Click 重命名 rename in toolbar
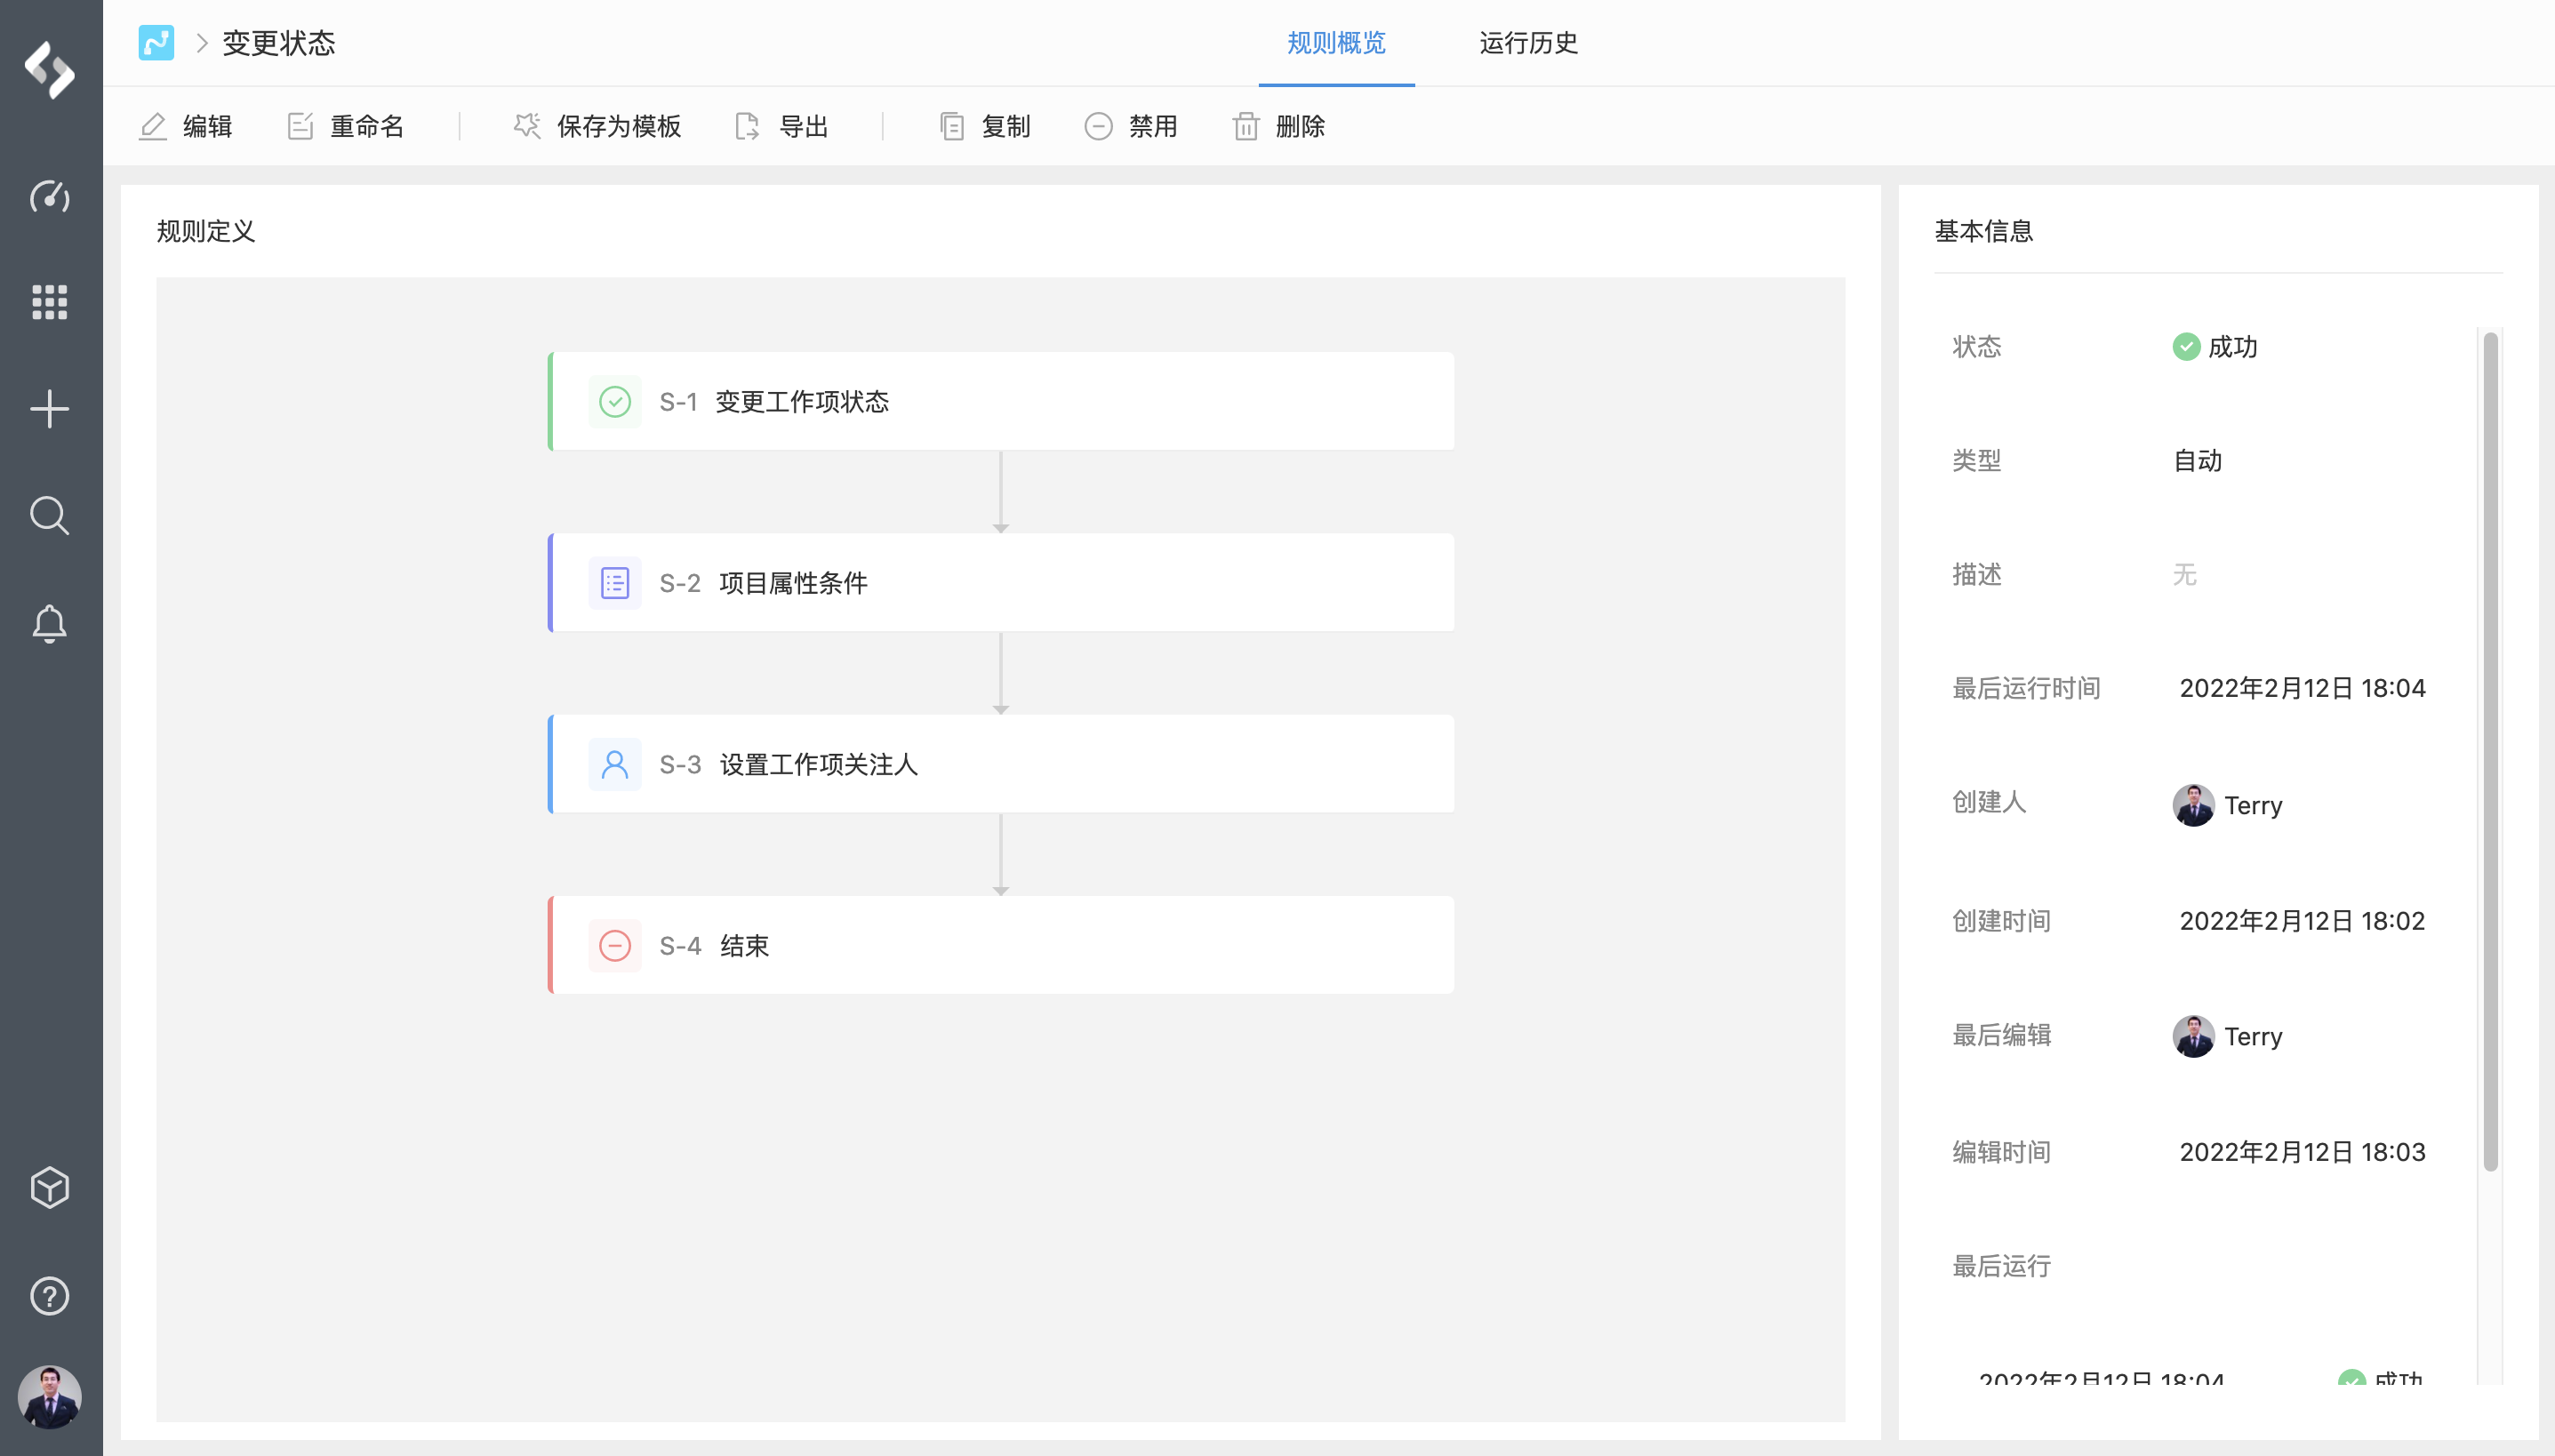Viewport: 2555px width, 1456px height. click(346, 126)
